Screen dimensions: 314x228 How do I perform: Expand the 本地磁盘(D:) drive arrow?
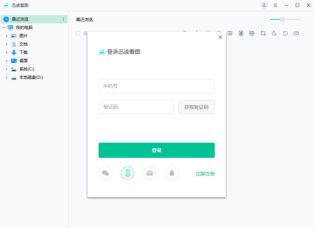[x=7, y=77]
